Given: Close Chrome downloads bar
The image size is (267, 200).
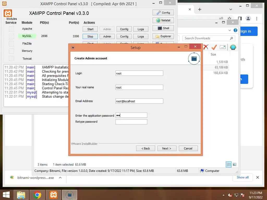Looking at the screenshot, I should click(257, 177).
